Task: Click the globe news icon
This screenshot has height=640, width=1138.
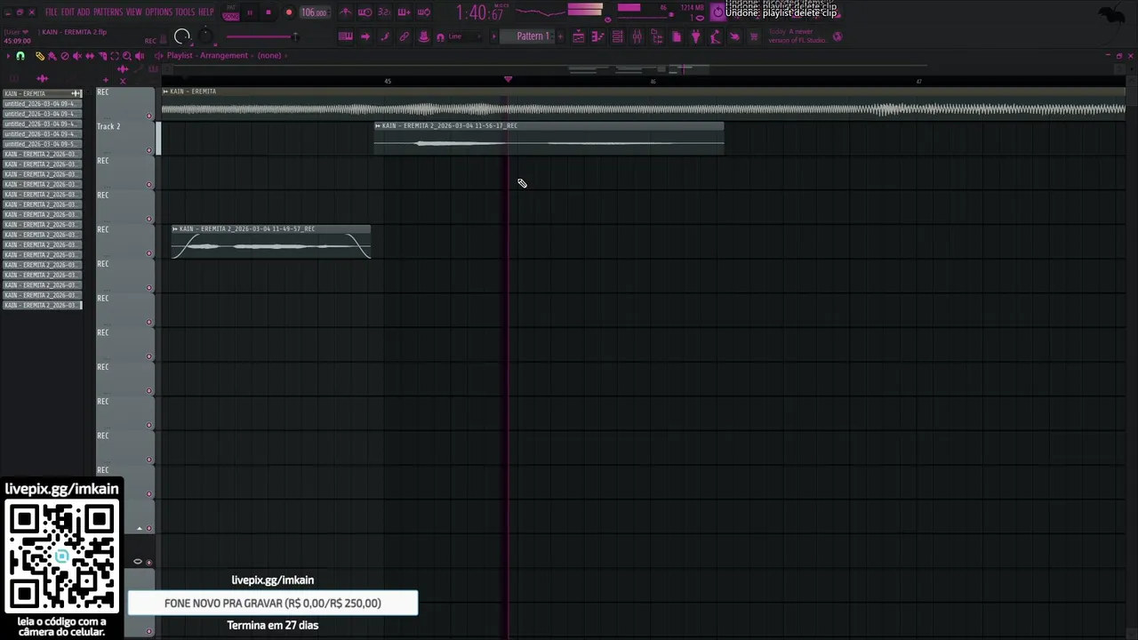Action: [x=837, y=36]
